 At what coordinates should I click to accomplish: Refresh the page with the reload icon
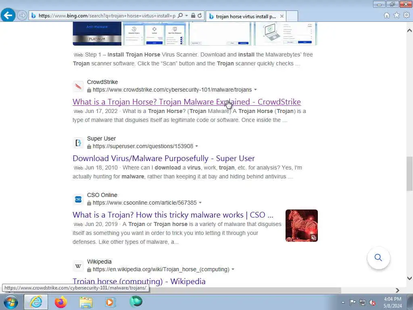pos(200,16)
